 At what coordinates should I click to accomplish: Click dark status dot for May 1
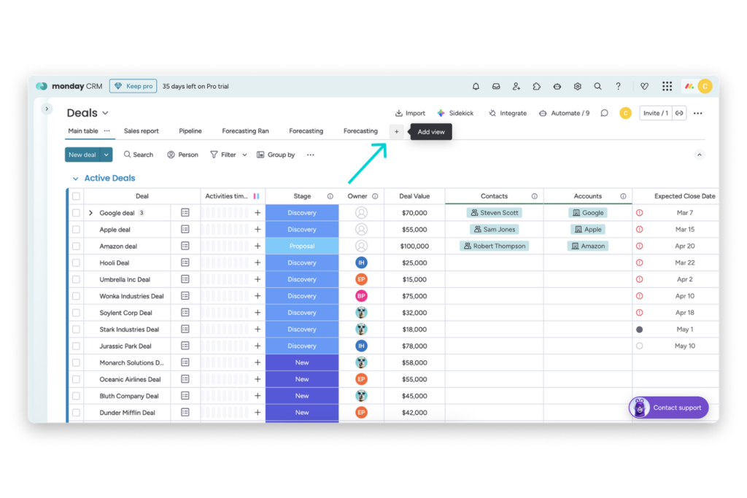pos(640,330)
